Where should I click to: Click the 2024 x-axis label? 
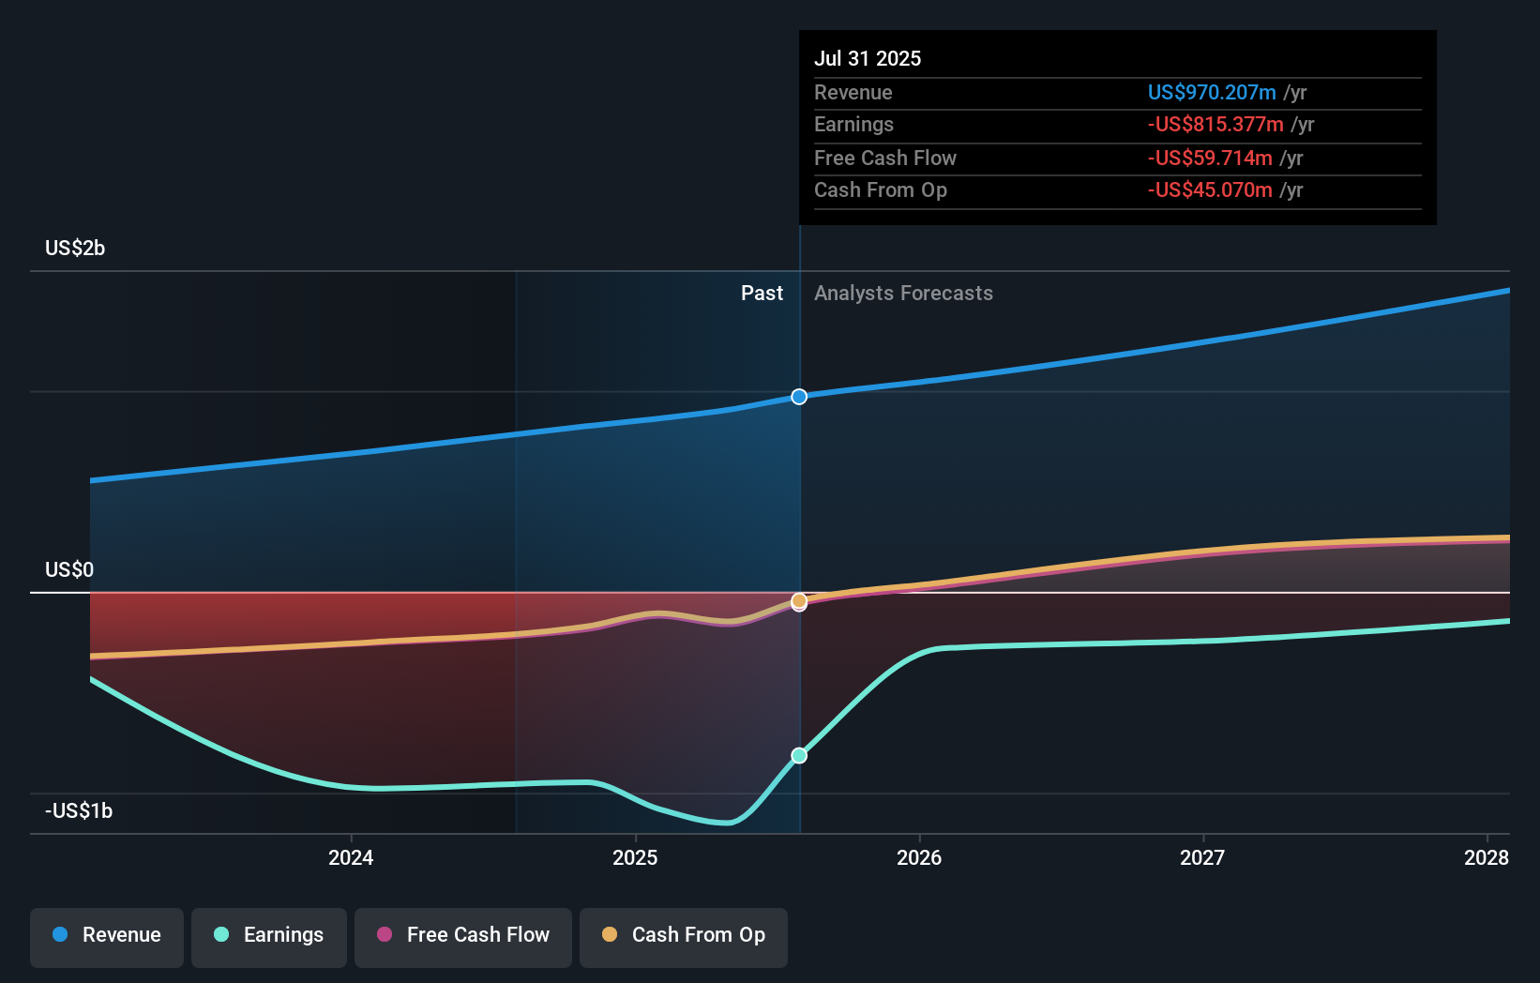tap(351, 857)
